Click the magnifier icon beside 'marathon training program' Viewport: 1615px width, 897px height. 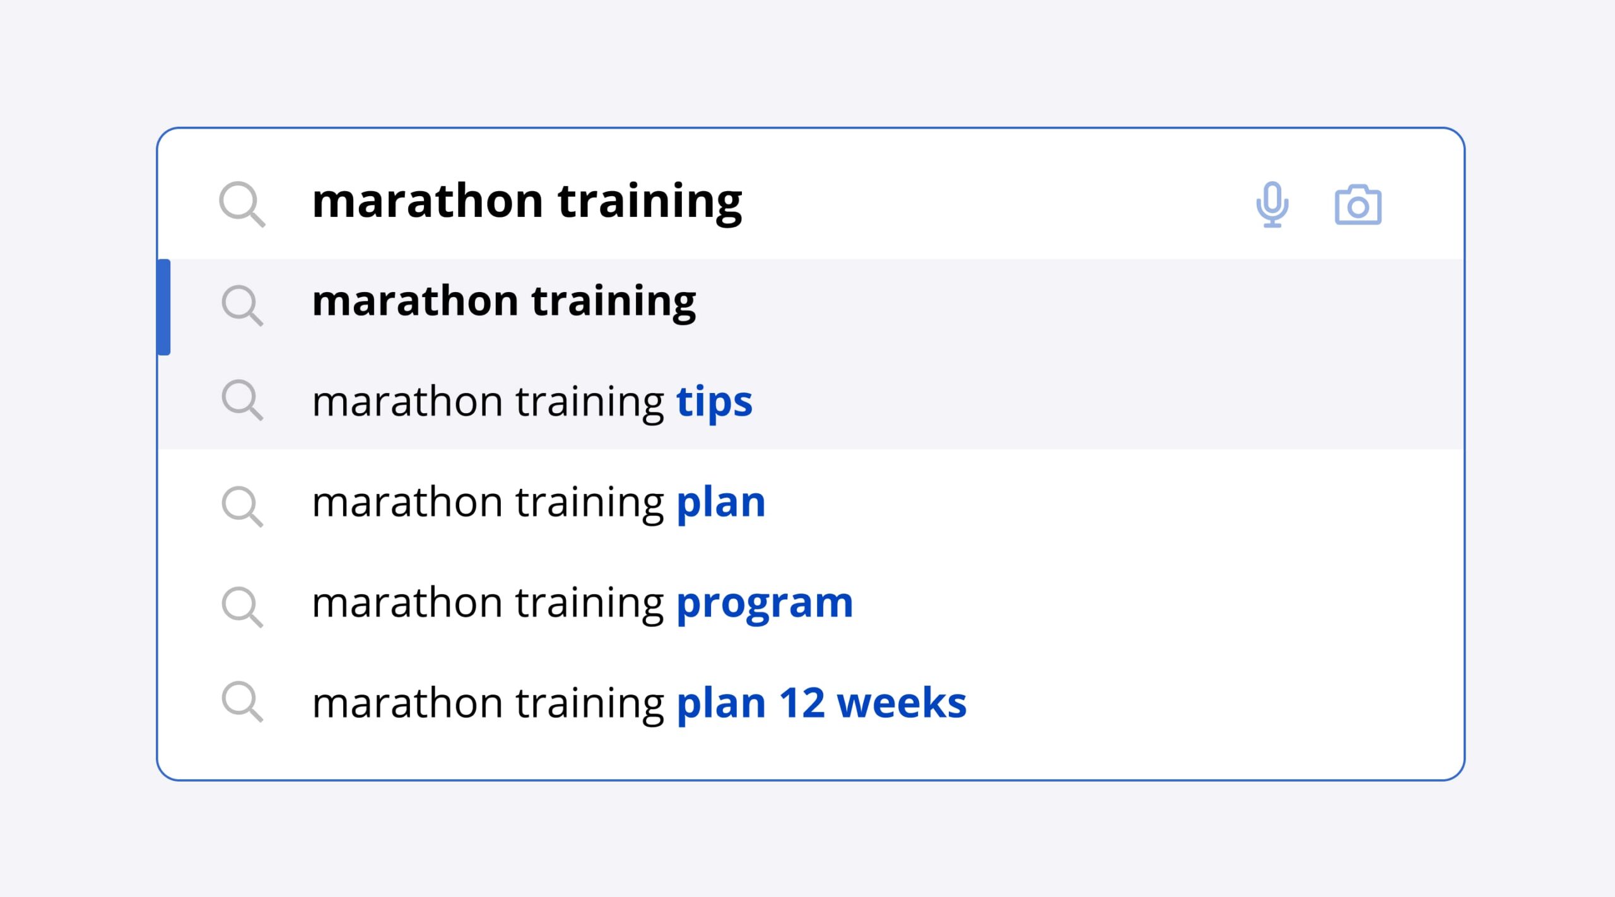(x=241, y=606)
